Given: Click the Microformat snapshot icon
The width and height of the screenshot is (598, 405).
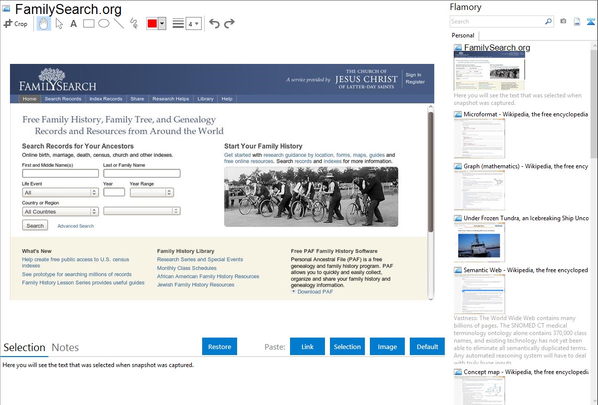Looking at the screenshot, I should [x=458, y=114].
